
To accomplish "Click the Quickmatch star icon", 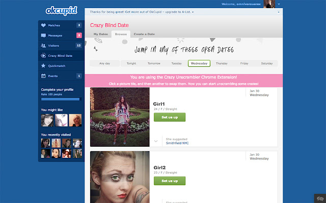I will click(43, 65).
